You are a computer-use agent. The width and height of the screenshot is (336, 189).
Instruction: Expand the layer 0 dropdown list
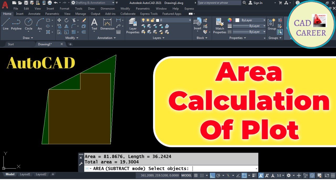[190, 20]
